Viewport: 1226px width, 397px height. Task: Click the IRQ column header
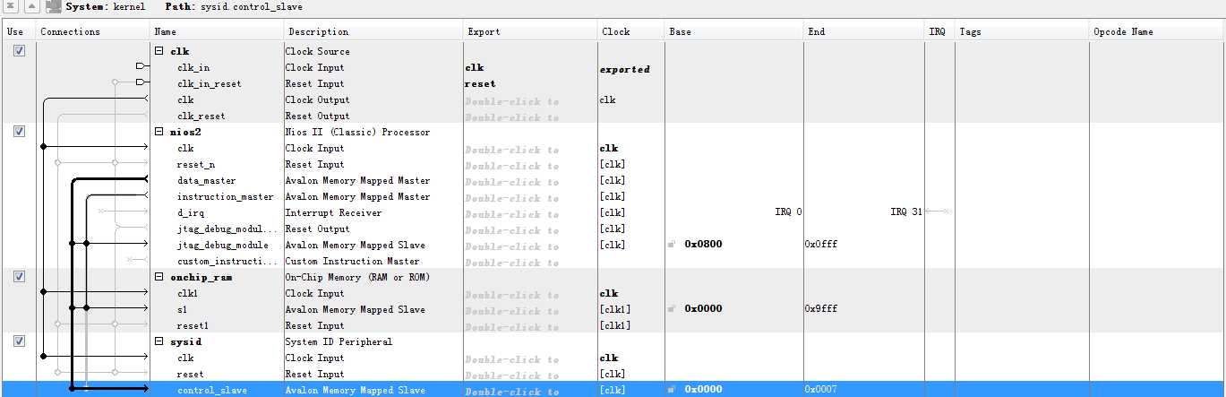point(939,31)
